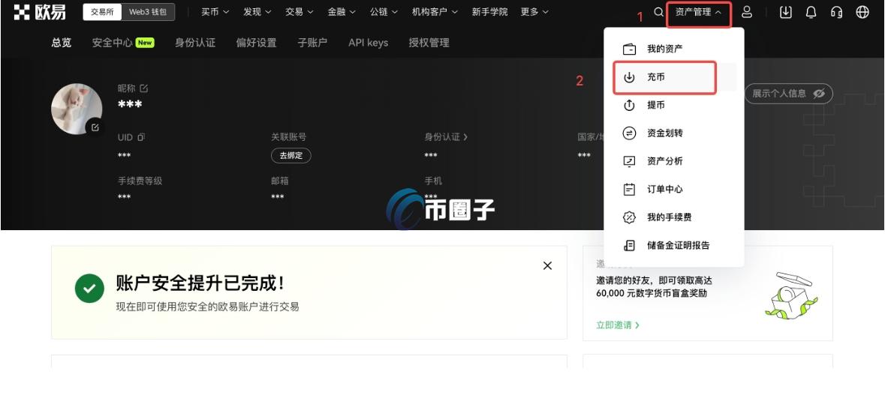
Task: Click the avatar edit icon
Action: click(95, 127)
